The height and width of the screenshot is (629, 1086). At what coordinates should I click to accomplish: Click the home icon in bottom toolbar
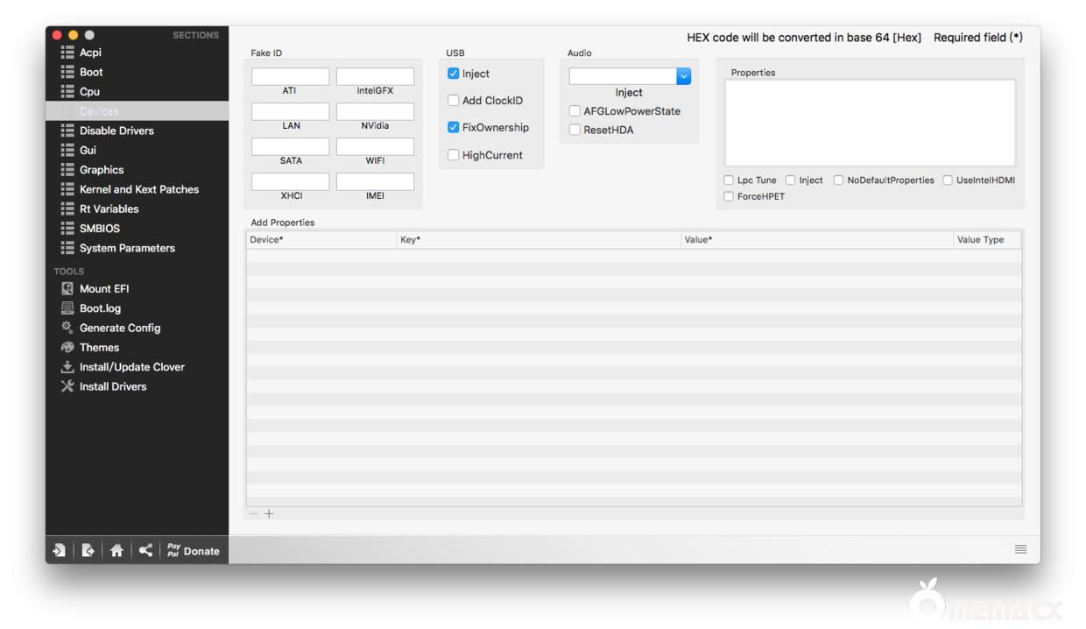116,551
